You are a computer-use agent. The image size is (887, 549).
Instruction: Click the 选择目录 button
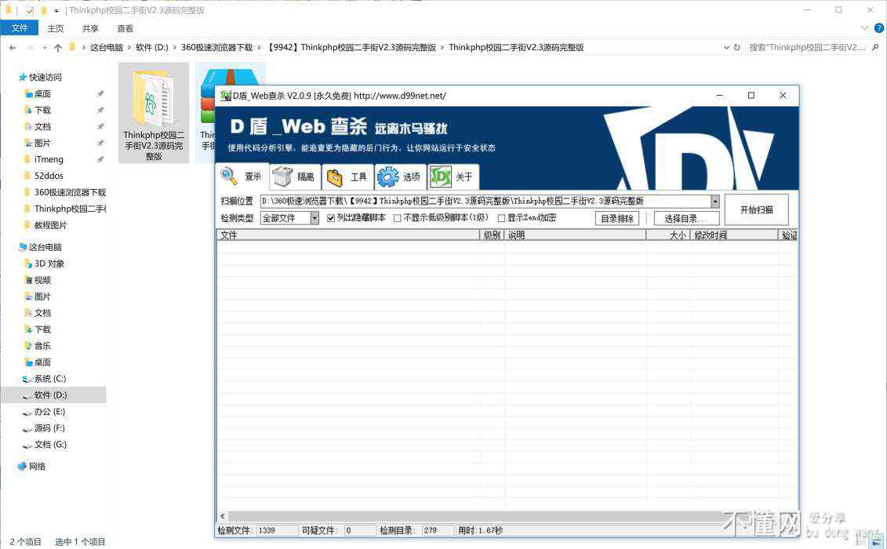686,219
